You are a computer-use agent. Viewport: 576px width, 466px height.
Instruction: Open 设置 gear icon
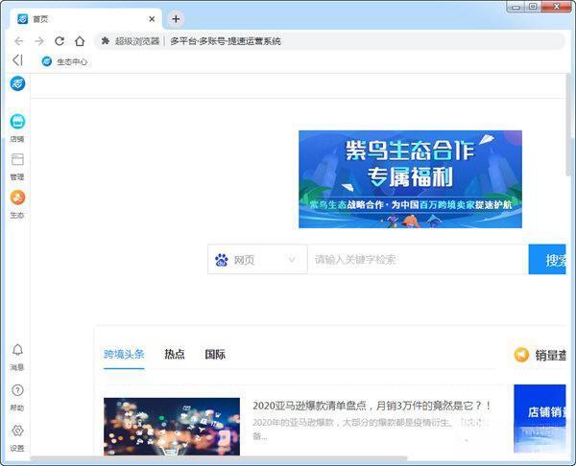[17, 438]
